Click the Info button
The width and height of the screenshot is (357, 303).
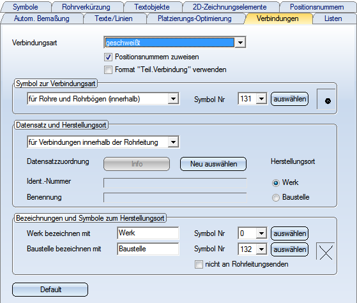[137, 164]
